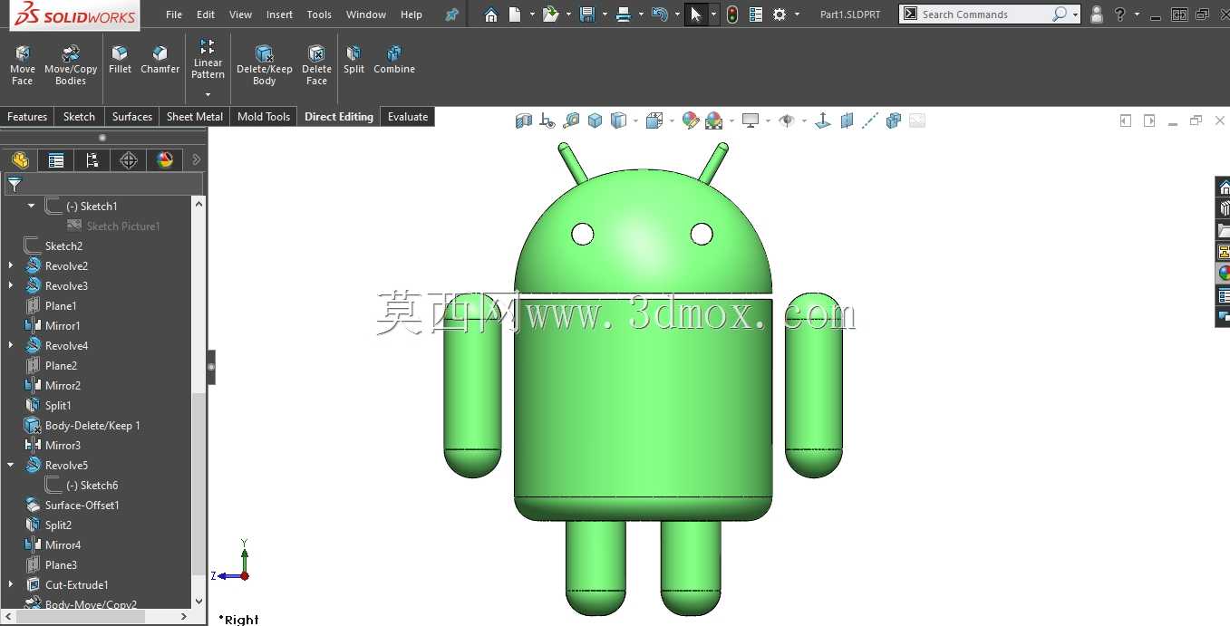Undo the last action
Viewport: 1230px width, 626px height.
pos(660,14)
